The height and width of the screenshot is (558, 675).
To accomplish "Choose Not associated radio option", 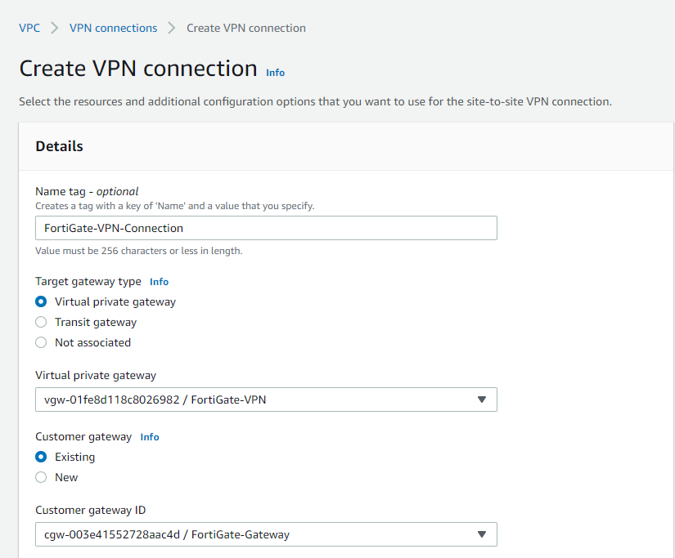I will [x=41, y=342].
